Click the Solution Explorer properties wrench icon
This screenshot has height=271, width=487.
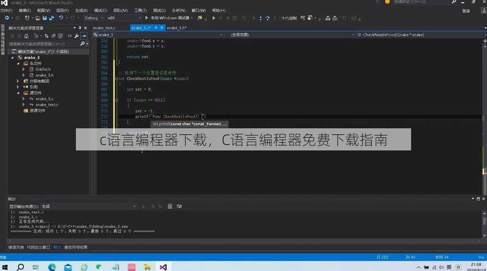(76, 36)
